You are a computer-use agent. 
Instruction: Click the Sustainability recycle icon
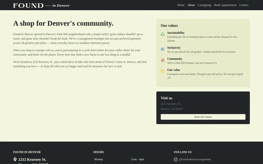(163, 34)
